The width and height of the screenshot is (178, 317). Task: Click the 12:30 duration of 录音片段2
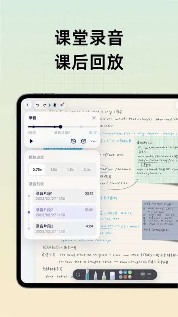coord(89,210)
